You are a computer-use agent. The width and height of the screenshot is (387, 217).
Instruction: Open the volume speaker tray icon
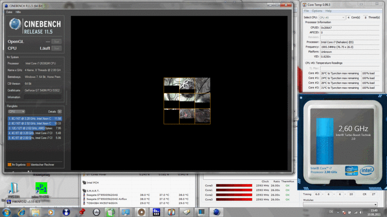[x=361, y=212]
